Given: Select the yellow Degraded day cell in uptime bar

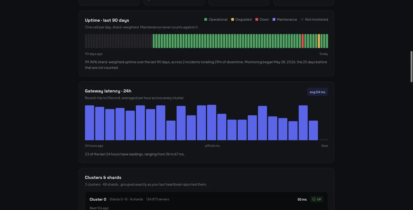Looking at the screenshot, I should pyautogui.click(x=319, y=41).
